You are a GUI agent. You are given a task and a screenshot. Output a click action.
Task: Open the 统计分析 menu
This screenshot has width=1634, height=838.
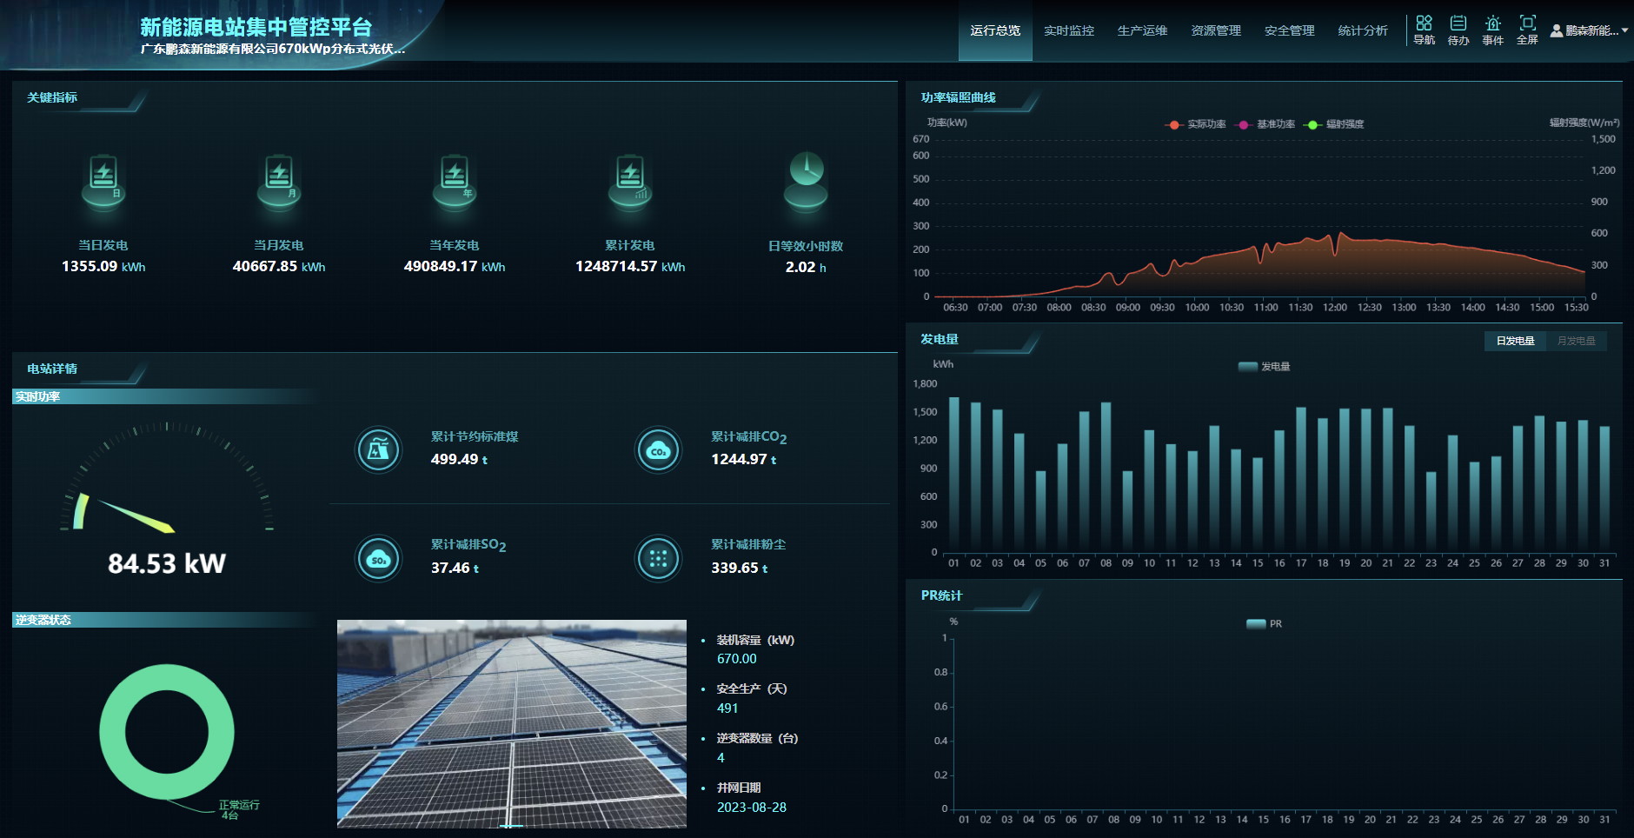coord(1363,30)
